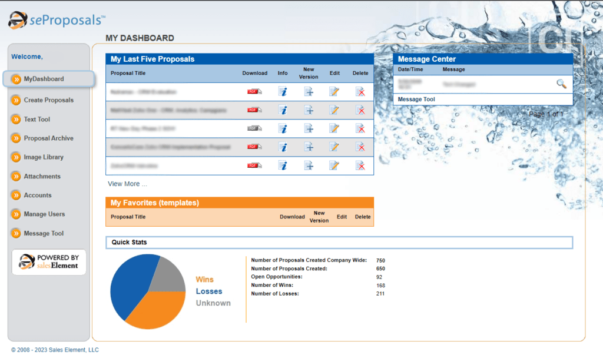Go to Create Proposals in sidebar
603x358 pixels.
[x=48, y=100]
